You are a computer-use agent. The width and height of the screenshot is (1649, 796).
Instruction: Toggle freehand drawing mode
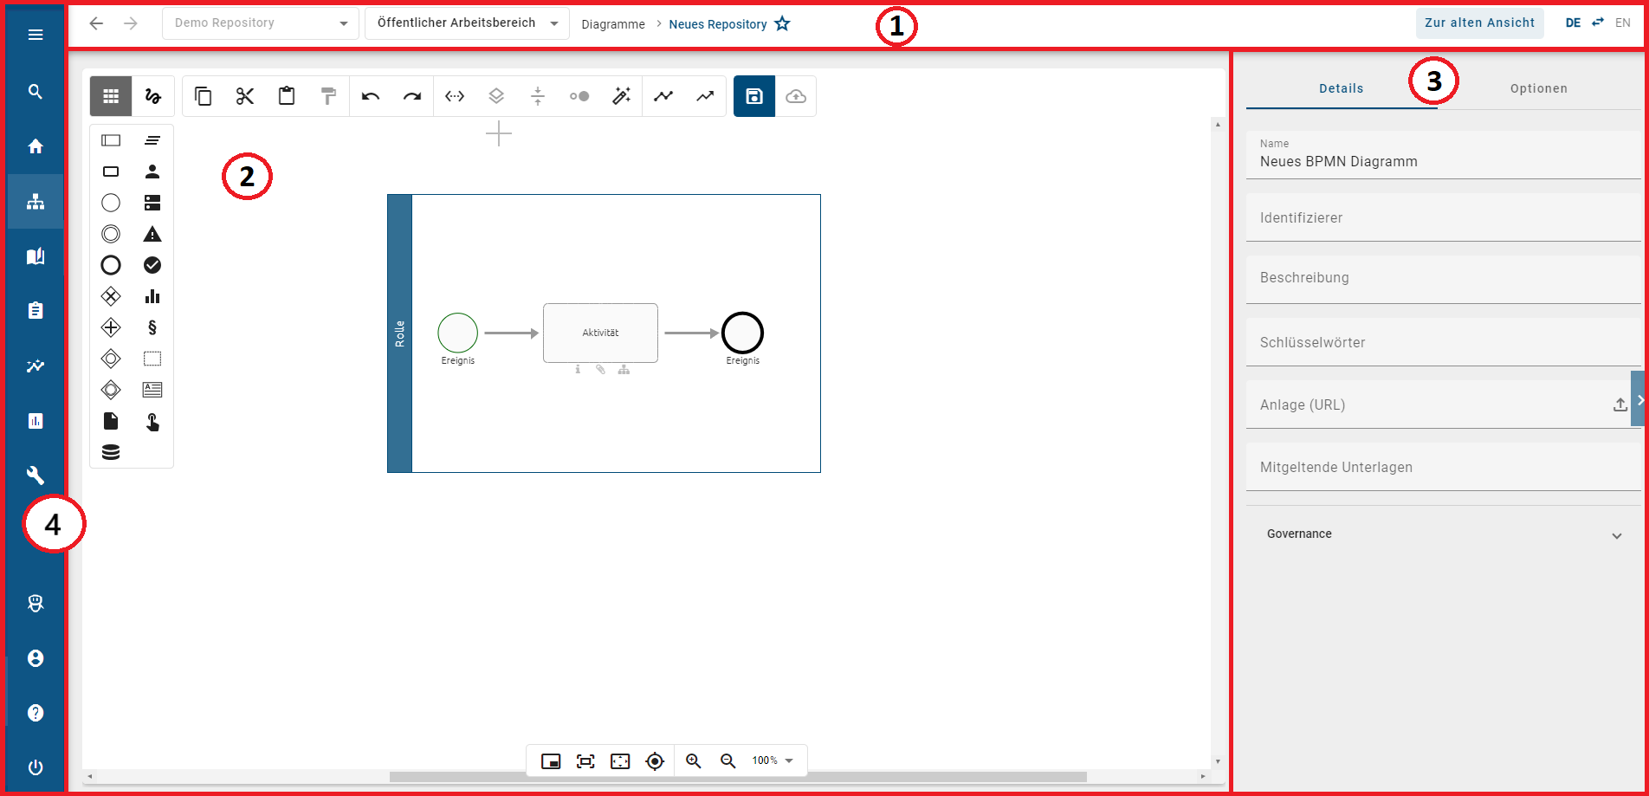tap(152, 96)
